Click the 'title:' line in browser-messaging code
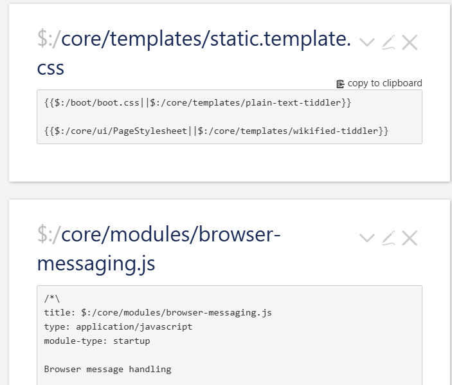The height and width of the screenshot is (385, 452). [x=158, y=312]
